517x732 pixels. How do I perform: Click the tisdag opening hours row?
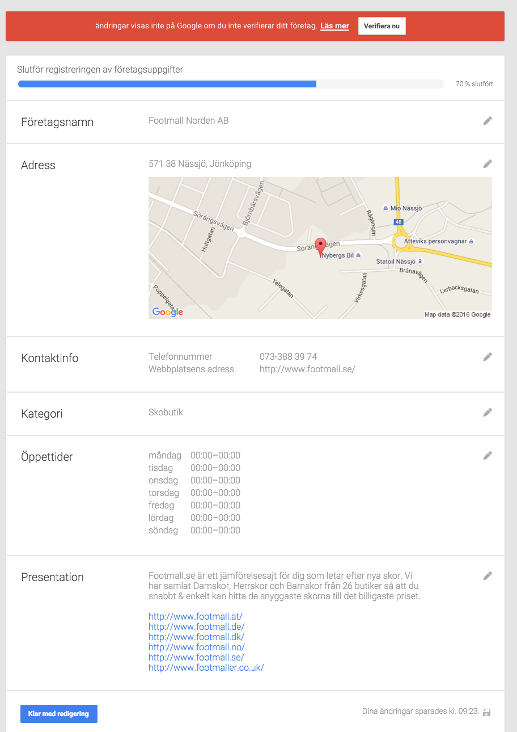(x=194, y=468)
